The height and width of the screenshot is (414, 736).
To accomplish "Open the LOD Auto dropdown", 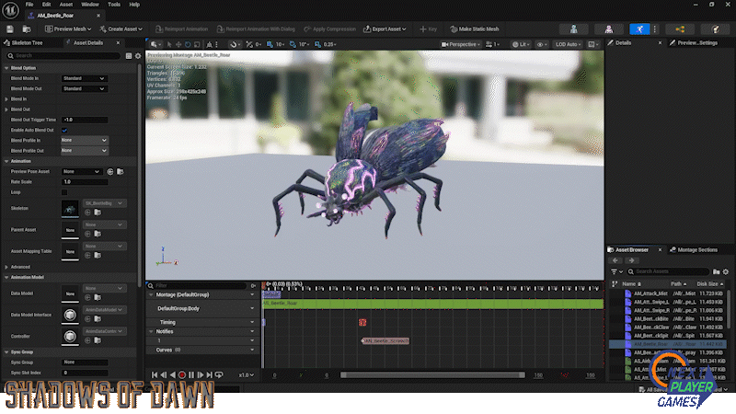I will click(x=568, y=44).
